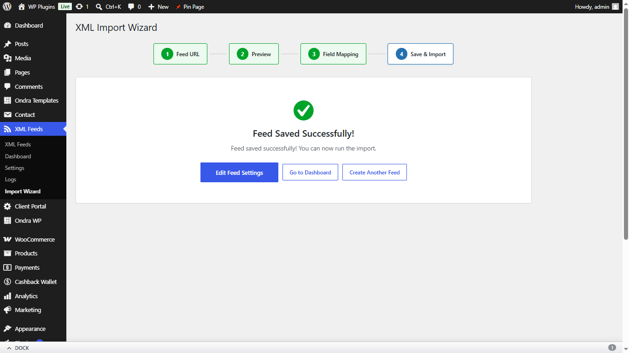Click the XML Feeds RSS icon
The height and width of the screenshot is (353, 629).
(7, 129)
